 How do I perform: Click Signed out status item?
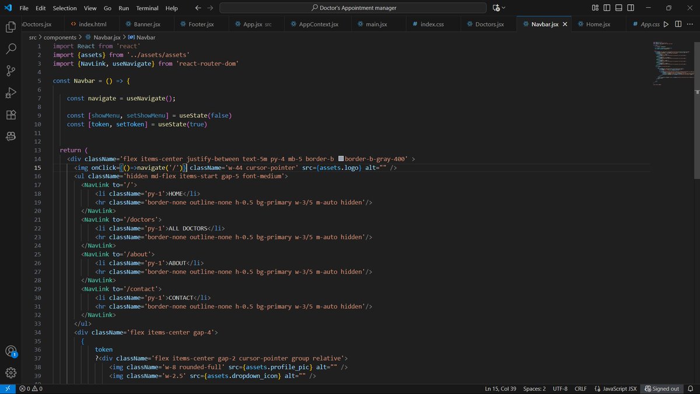(x=662, y=389)
